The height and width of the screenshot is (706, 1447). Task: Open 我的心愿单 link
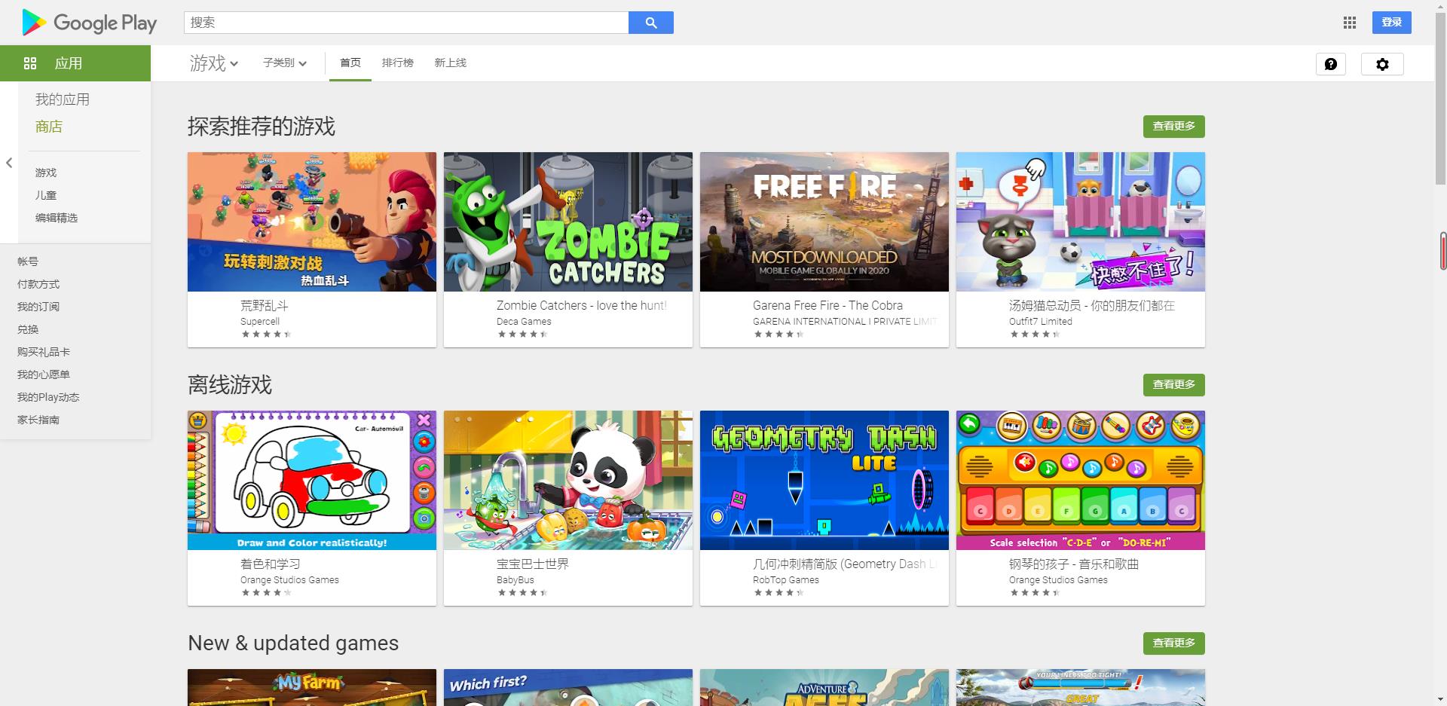coord(44,374)
